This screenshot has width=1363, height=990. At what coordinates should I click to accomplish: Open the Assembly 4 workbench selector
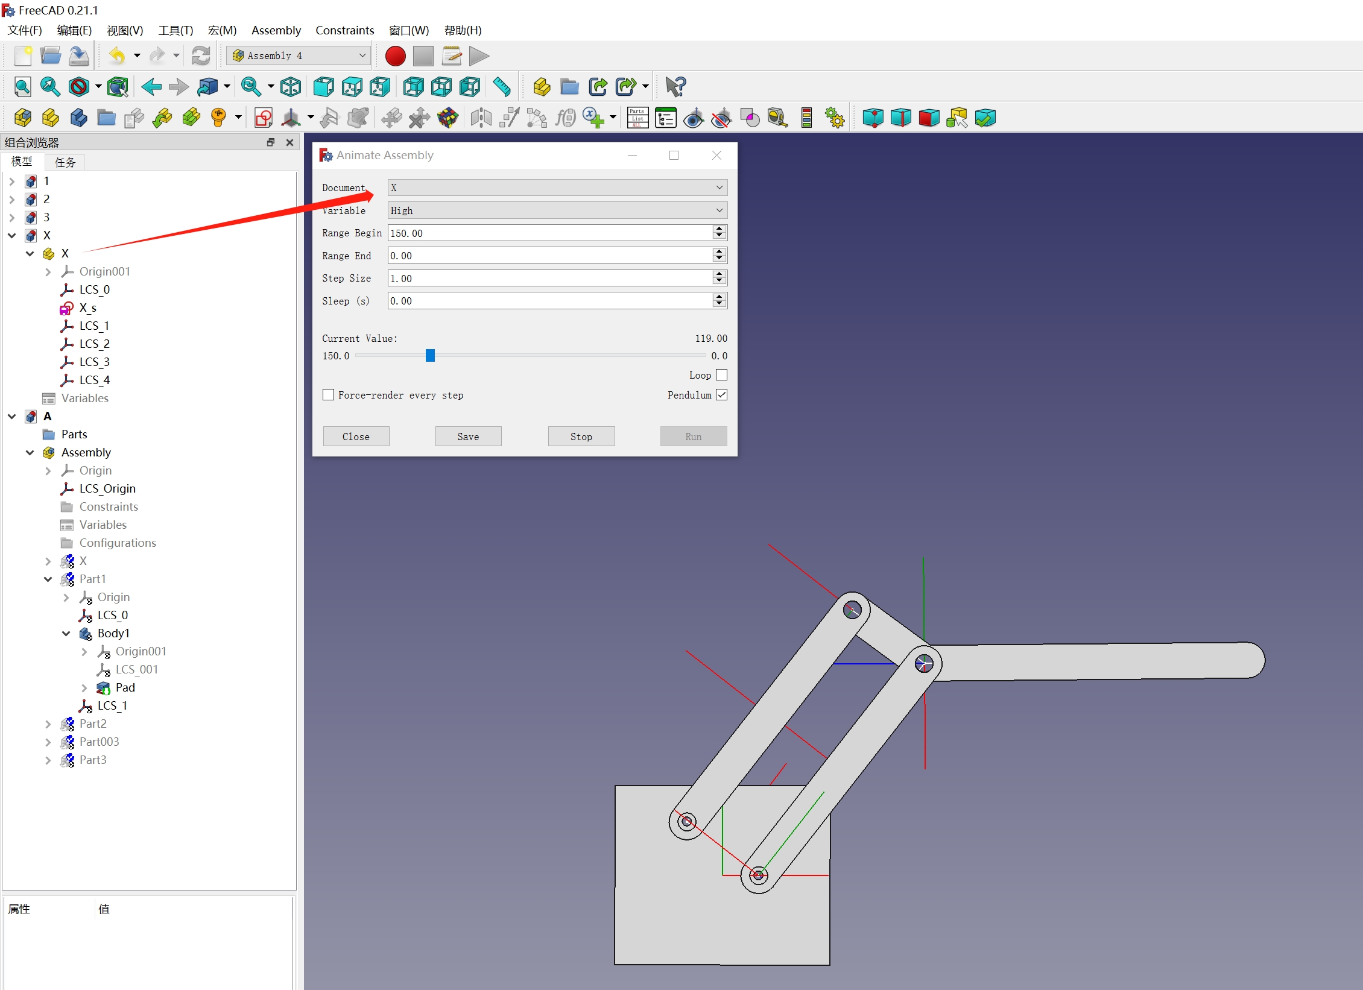click(299, 56)
